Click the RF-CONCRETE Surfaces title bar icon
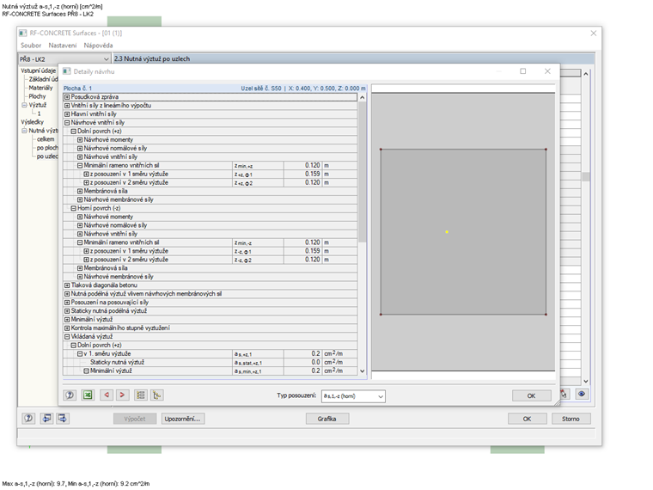Viewport: 653px width, 490px height. click(x=23, y=33)
